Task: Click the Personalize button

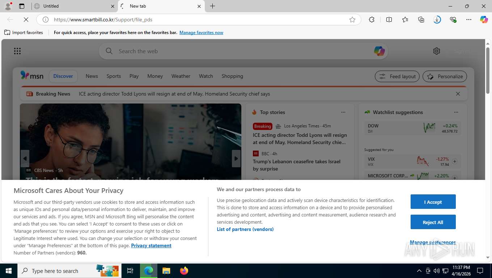Action: (445, 76)
